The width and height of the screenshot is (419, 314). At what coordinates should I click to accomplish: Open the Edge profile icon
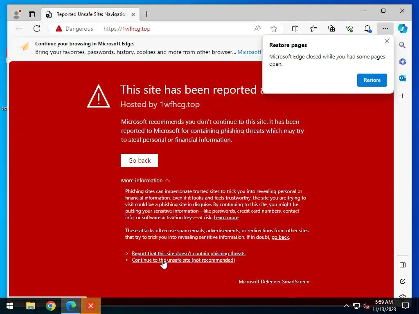click(x=17, y=14)
